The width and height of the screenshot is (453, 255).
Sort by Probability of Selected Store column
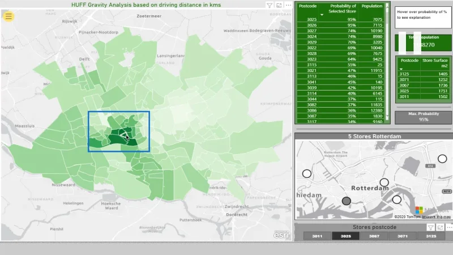[343, 8]
